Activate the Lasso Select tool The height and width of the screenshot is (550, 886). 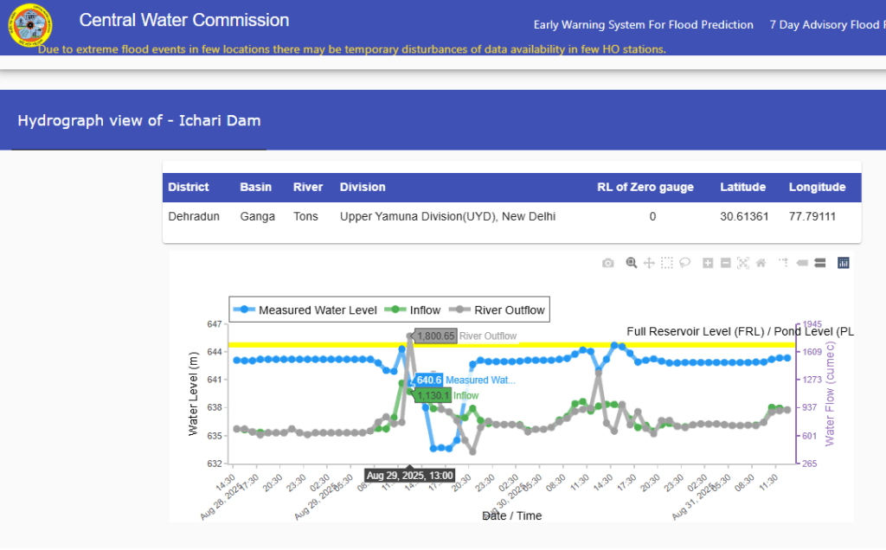(x=684, y=263)
